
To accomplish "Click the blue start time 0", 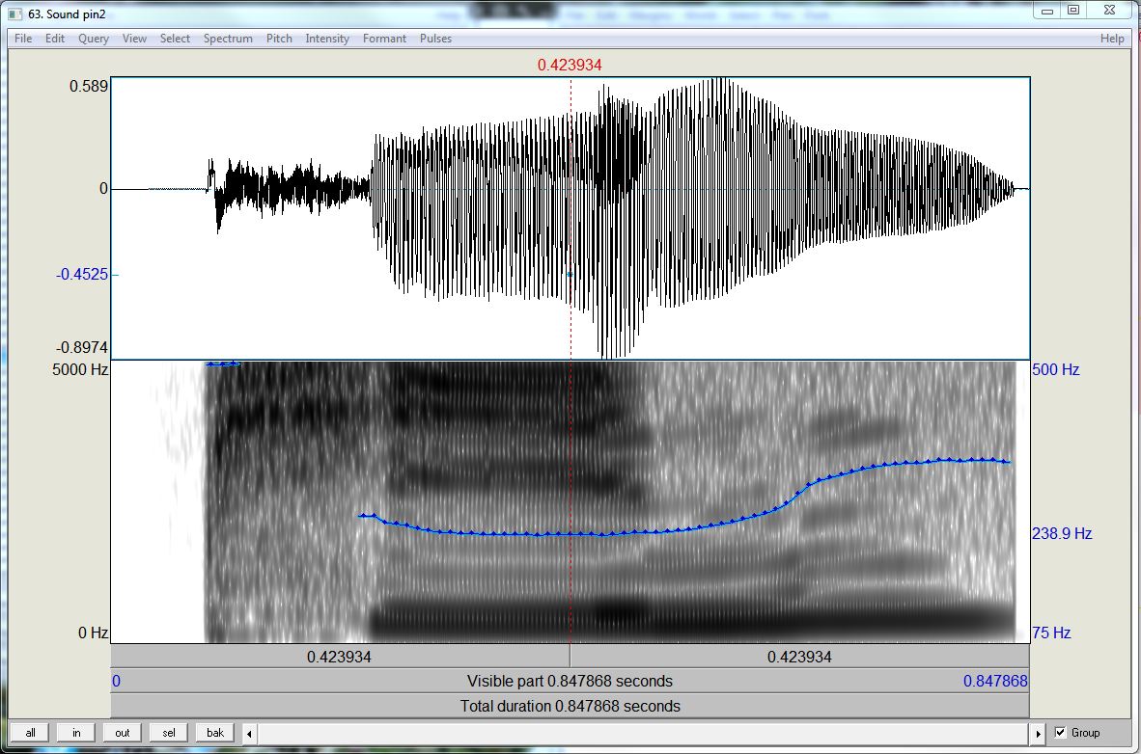I will click(x=117, y=682).
